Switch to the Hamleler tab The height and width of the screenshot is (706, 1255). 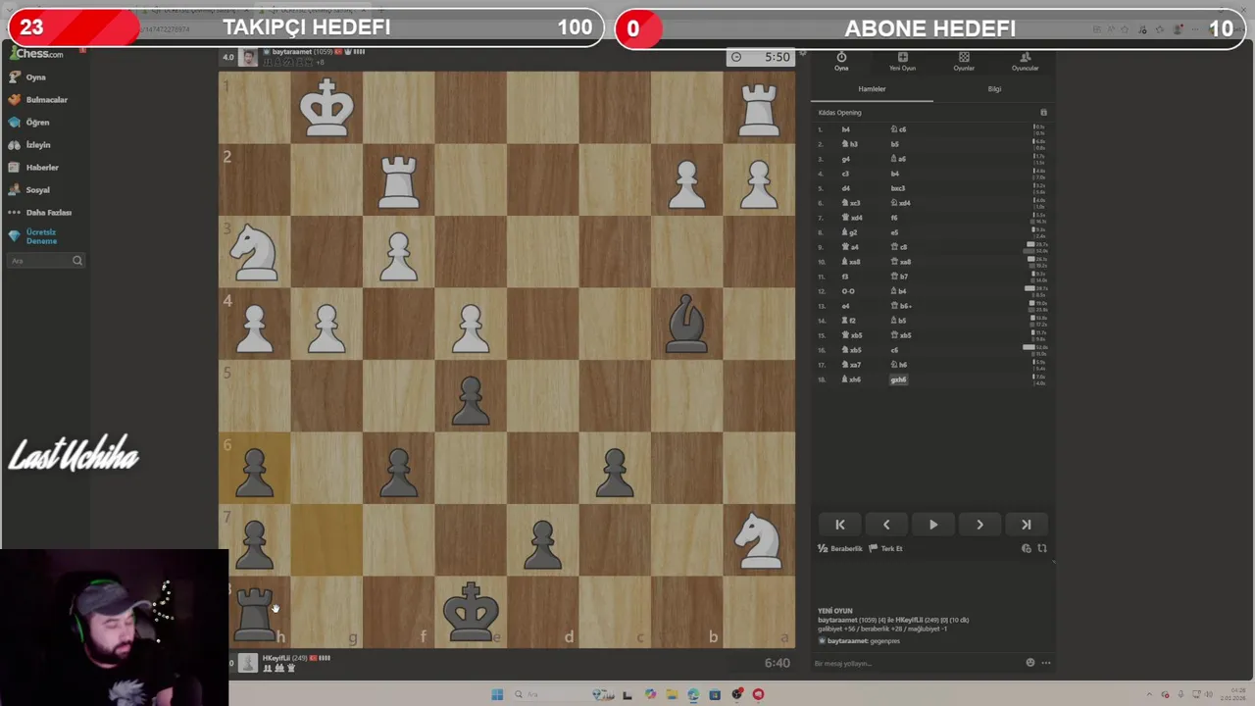(x=872, y=89)
